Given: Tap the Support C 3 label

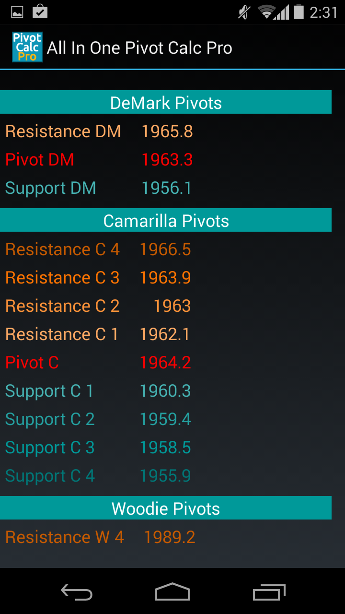Looking at the screenshot, I should tap(50, 448).
